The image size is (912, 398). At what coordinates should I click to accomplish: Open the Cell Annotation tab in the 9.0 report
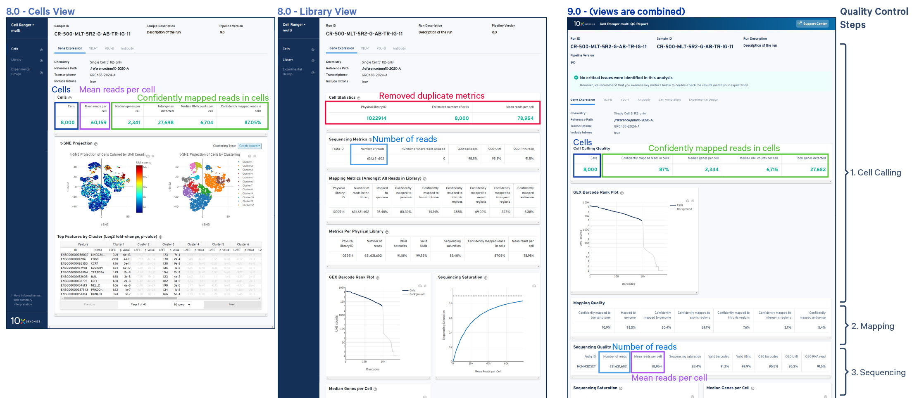coord(669,99)
